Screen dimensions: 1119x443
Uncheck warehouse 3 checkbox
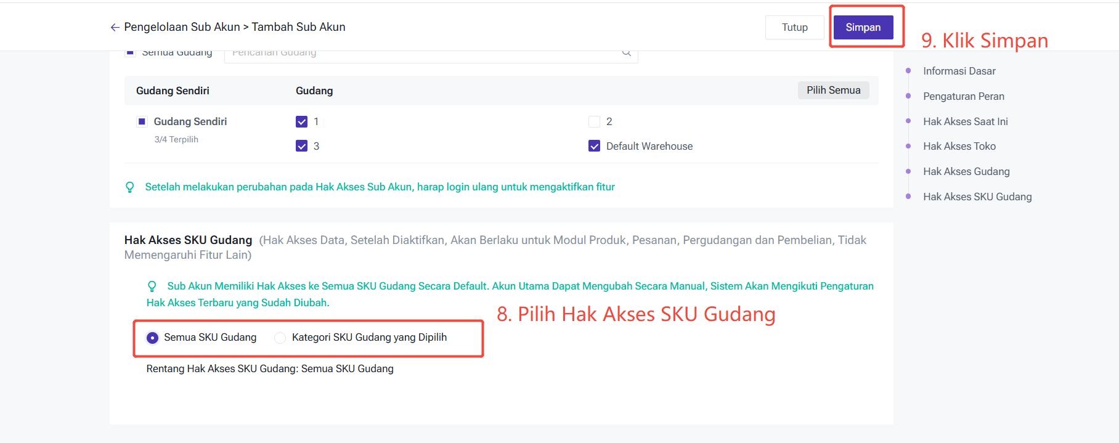301,146
